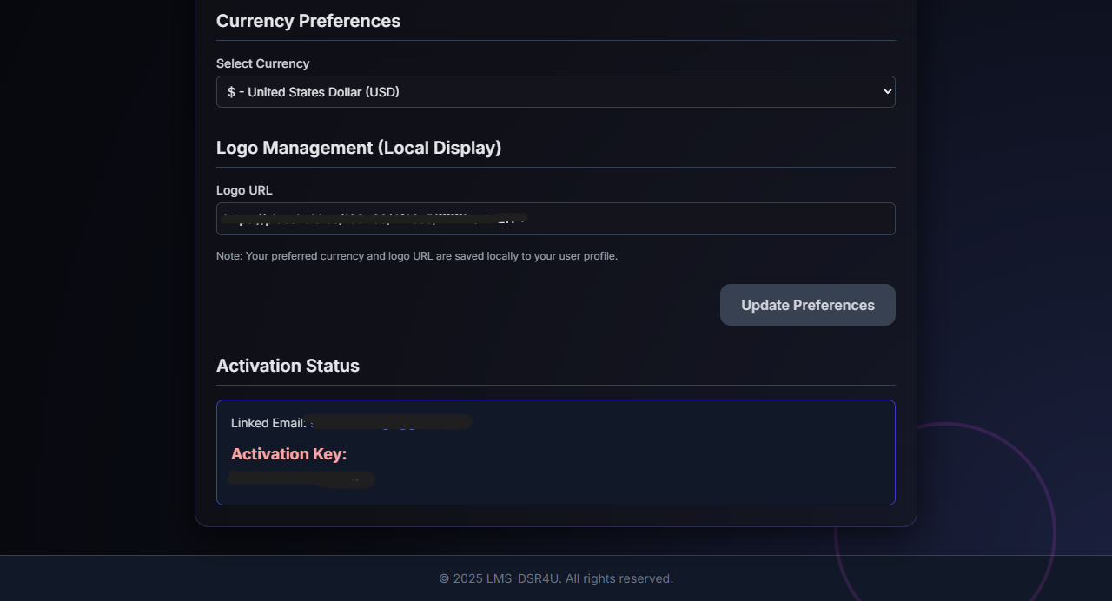Click the Update Preferences button
Viewport: 1112px width, 601px height.
[807, 305]
